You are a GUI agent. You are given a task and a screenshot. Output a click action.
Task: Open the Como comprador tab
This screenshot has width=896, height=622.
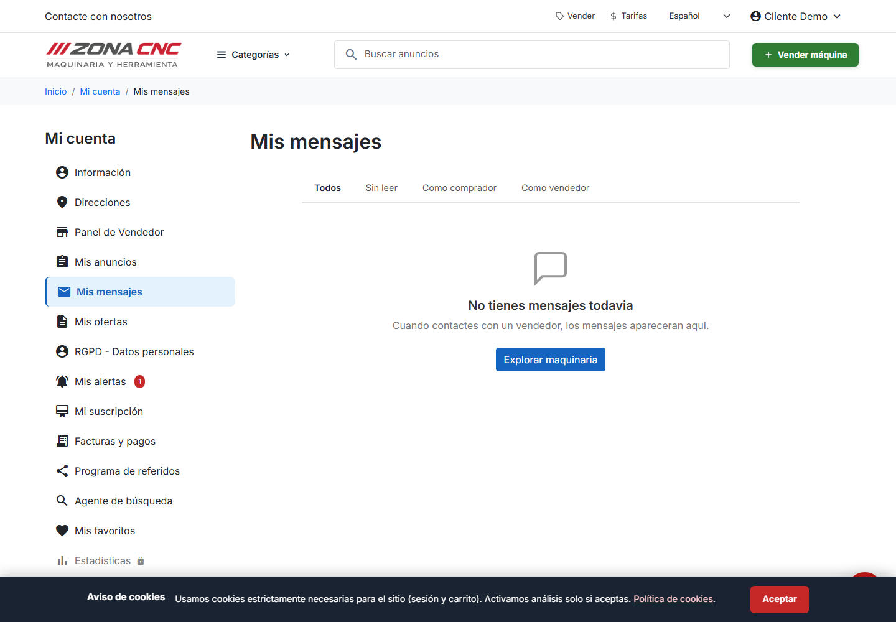point(459,188)
